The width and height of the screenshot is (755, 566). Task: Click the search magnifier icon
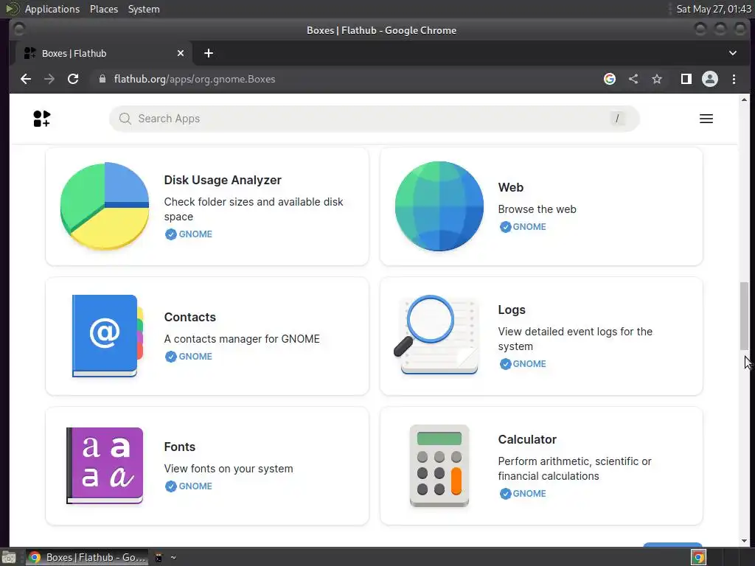coord(125,119)
